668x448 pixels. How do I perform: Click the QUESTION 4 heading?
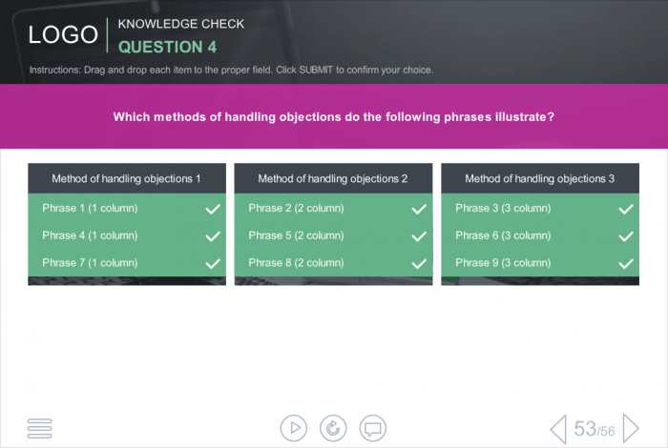coord(167,47)
